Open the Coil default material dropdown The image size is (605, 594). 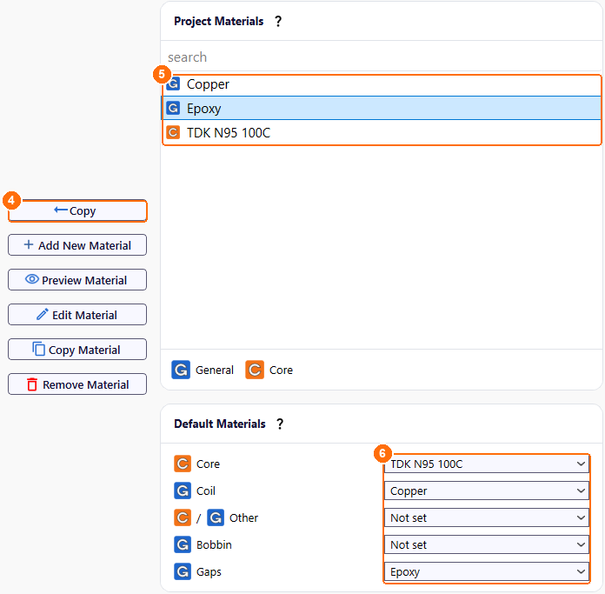(x=487, y=491)
